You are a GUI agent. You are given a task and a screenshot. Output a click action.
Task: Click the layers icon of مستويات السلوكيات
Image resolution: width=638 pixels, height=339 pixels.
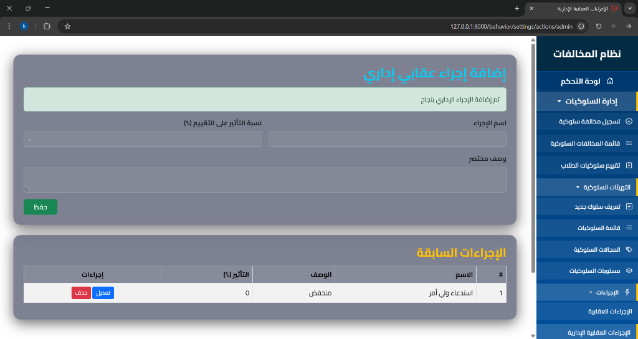tap(629, 270)
